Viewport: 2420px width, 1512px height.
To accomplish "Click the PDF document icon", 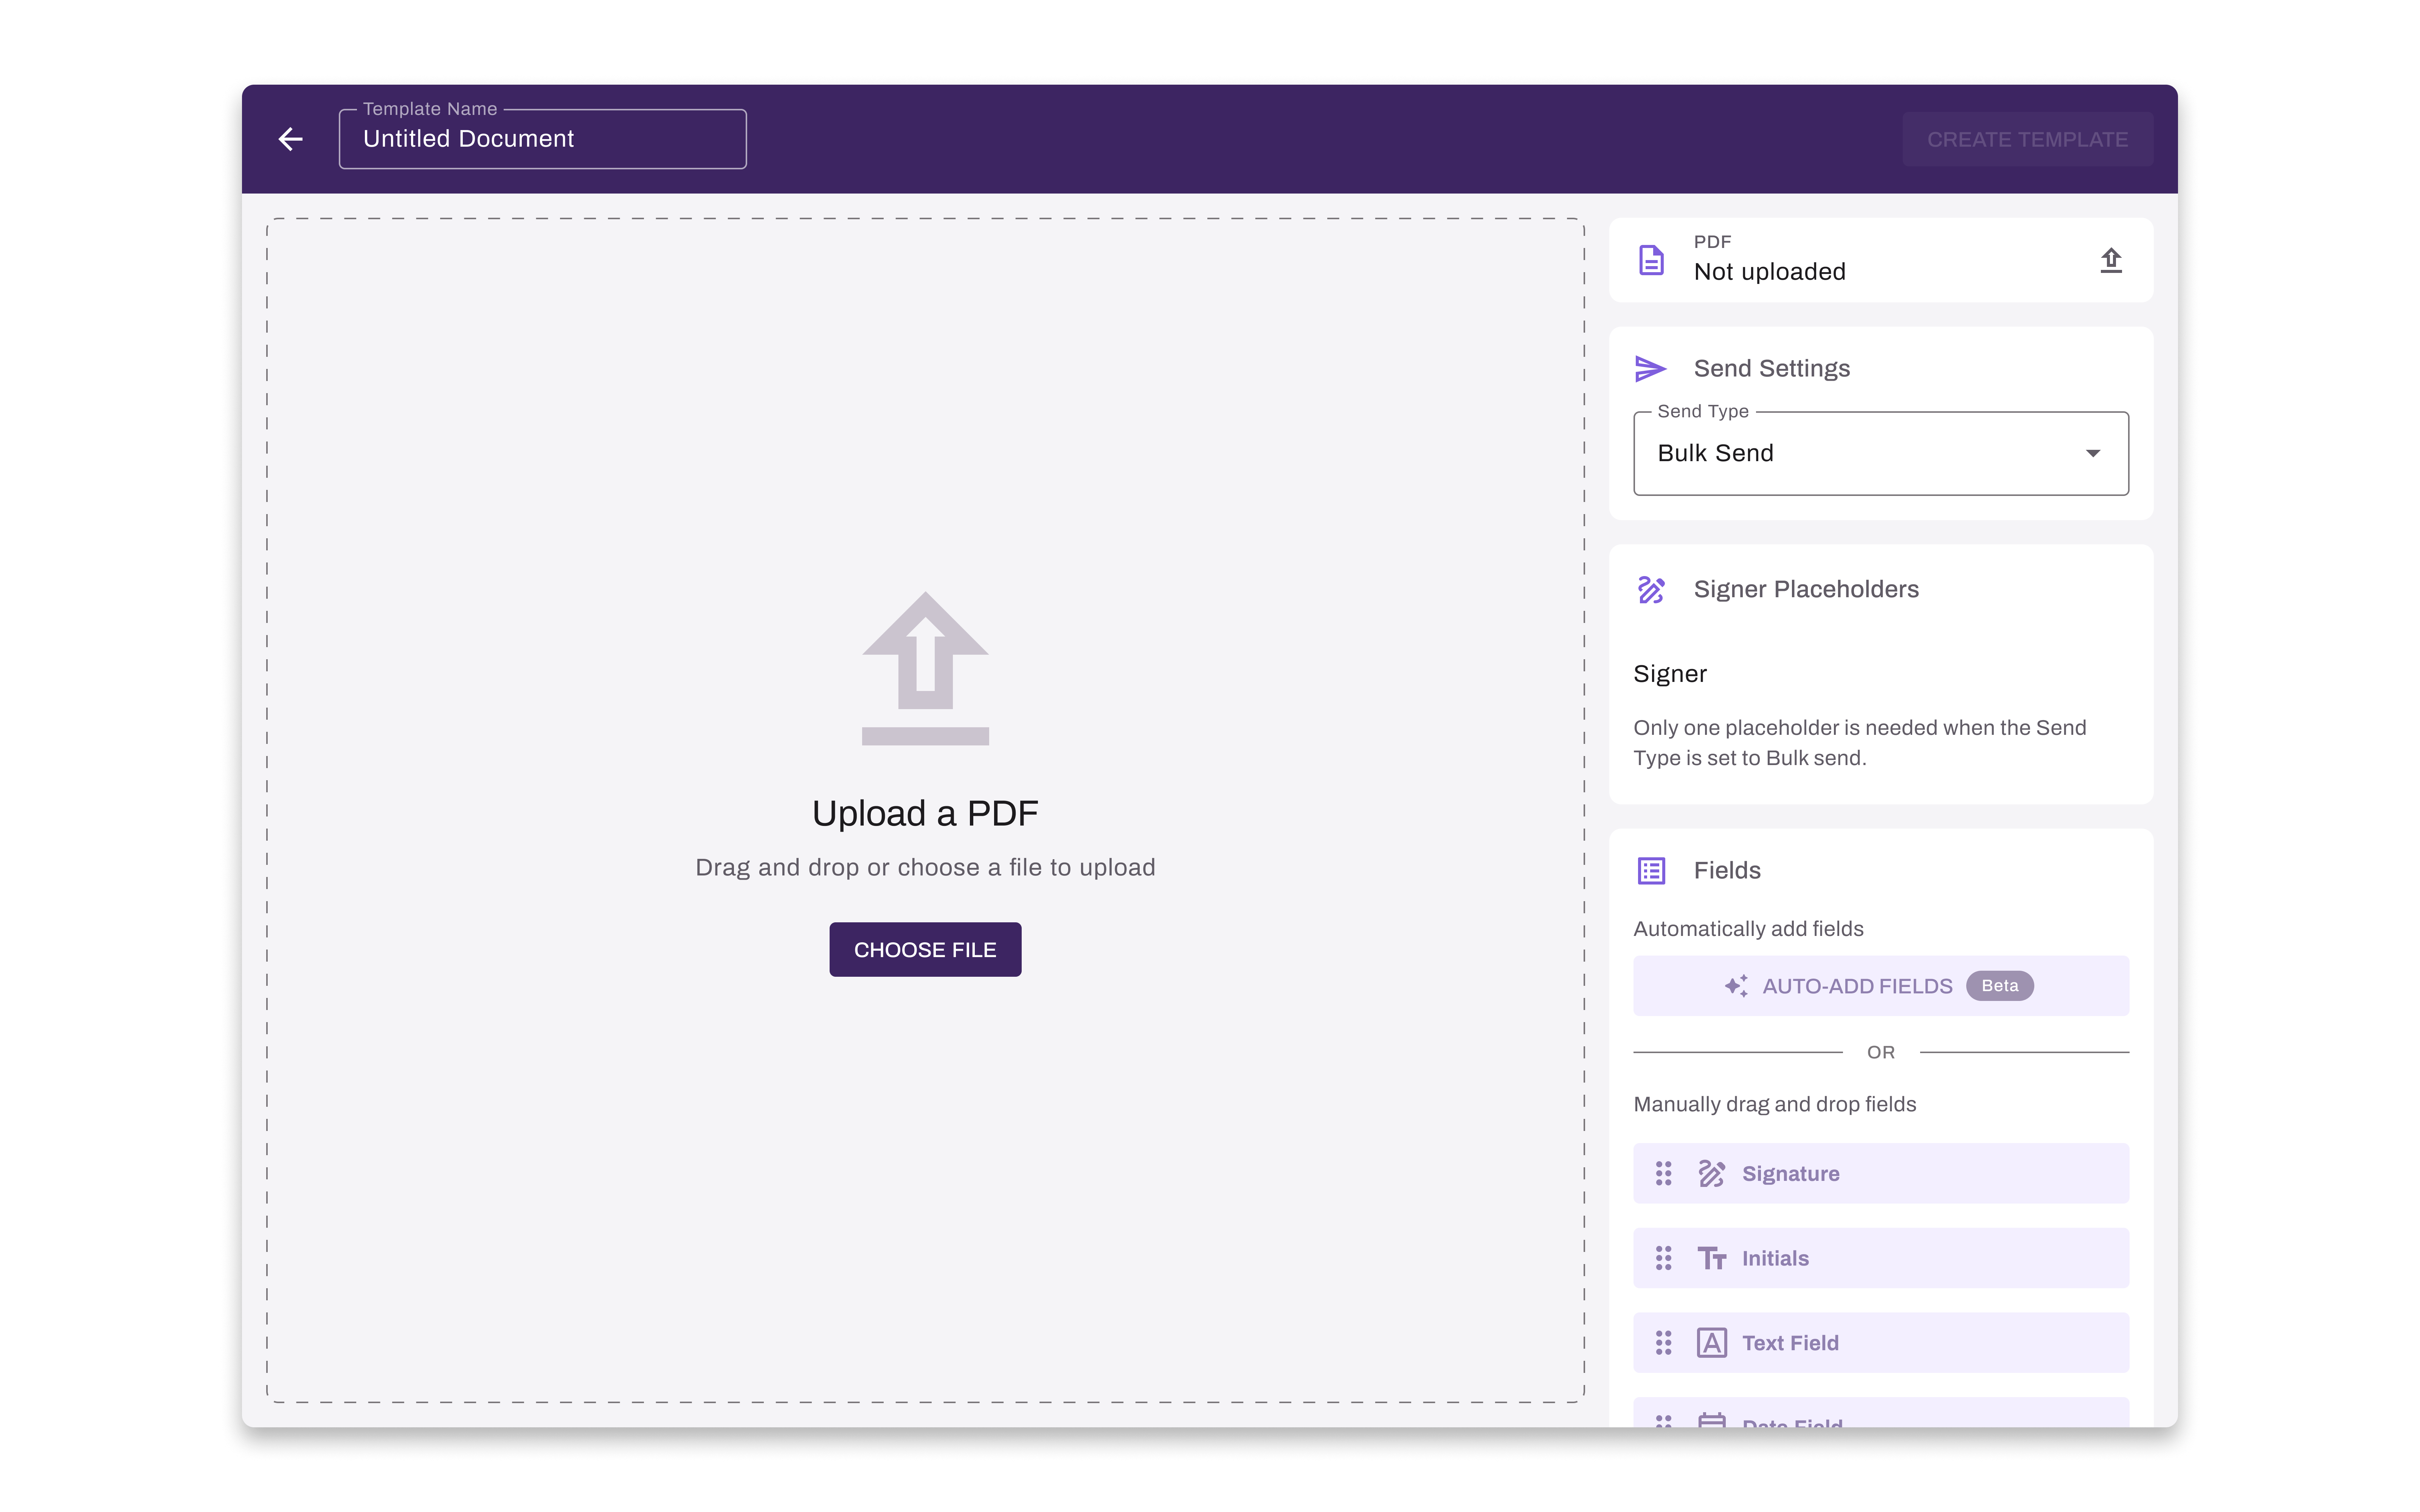I will 1651,260.
